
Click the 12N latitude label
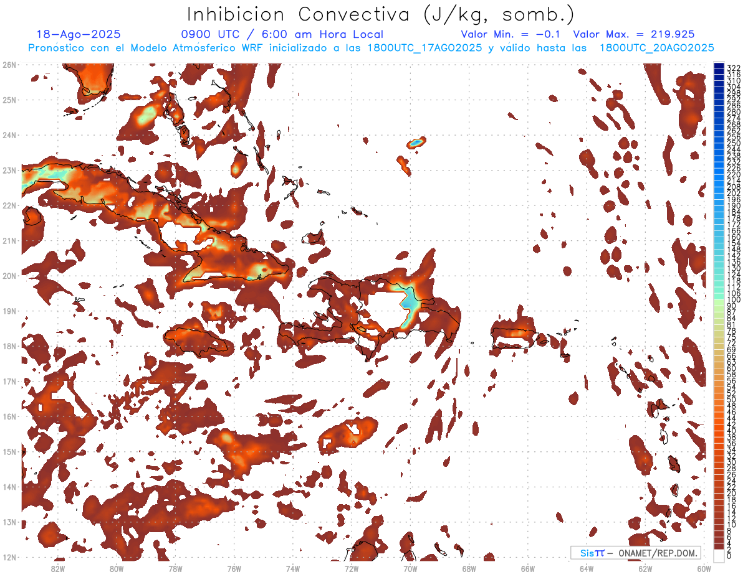(9, 557)
